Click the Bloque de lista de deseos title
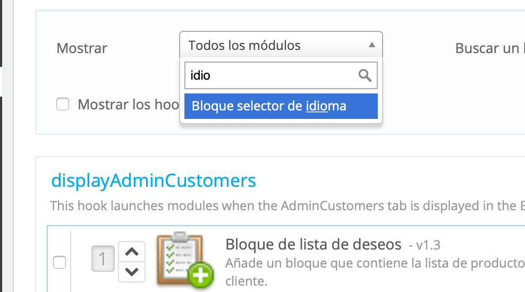The image size is (525, 292). 314,244
